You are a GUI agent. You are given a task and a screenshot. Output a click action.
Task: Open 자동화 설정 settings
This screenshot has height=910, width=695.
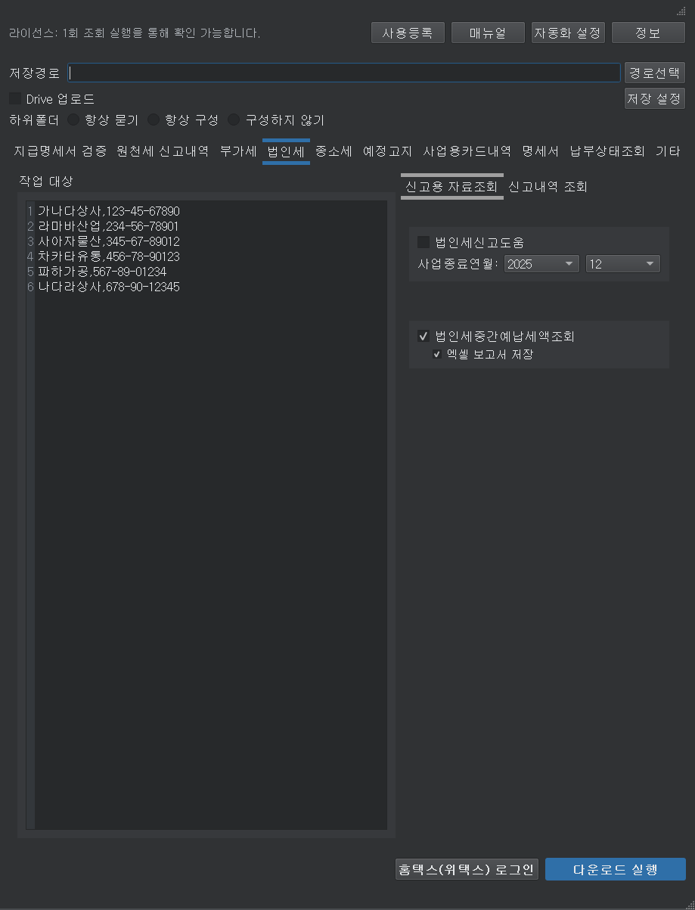[x=568, y=33]
